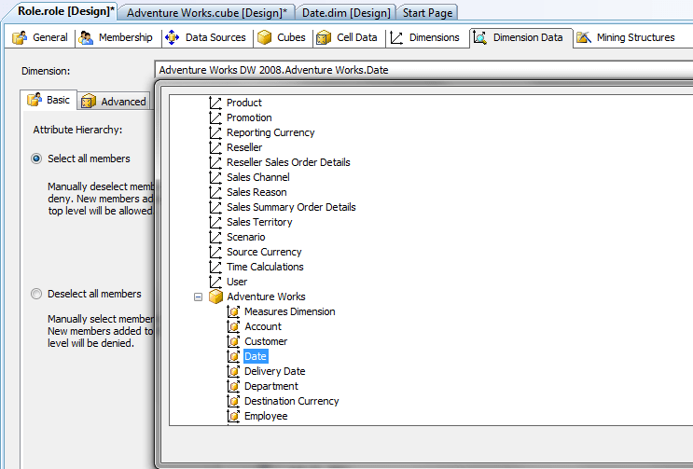Select the Source Currency dimension
The width and height of the screenshot is (693, 469).
coord(264,252)
